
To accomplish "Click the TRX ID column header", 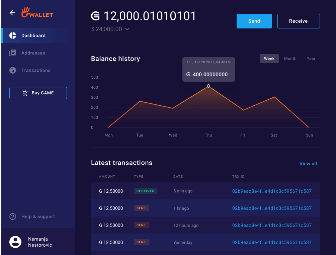I will (x=238, y=177).
